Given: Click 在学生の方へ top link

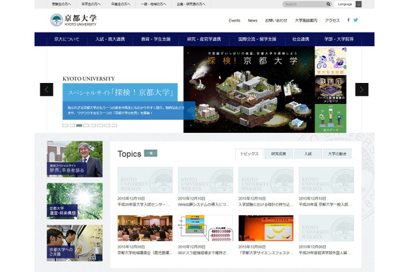Looking at the screenshot, I should click(x=91, y=4).
